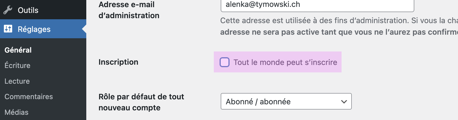Open the Réglages menu label
The image size is (458, 120).
[x=34, y=29]
